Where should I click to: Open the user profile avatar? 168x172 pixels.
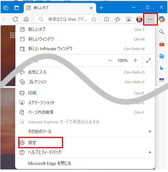(x=139, y=19)
